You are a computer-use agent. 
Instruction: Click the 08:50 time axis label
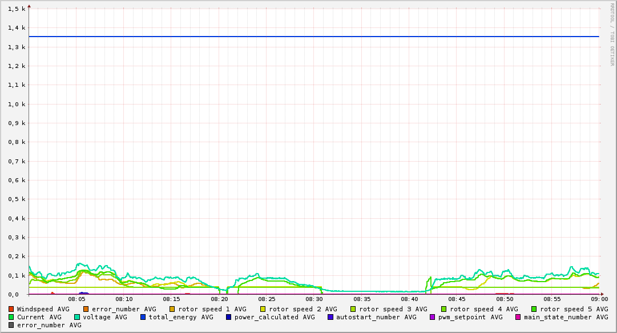click(505, 299)
